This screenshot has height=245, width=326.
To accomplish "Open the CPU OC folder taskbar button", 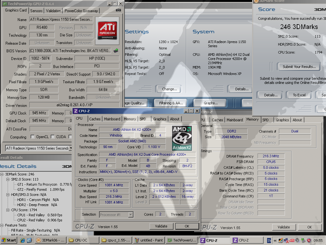I will [x=83, y=240].
